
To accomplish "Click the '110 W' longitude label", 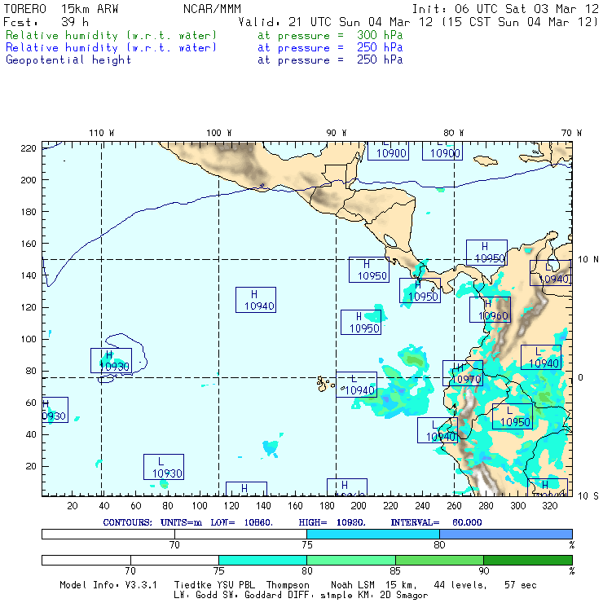I will 102,133.
